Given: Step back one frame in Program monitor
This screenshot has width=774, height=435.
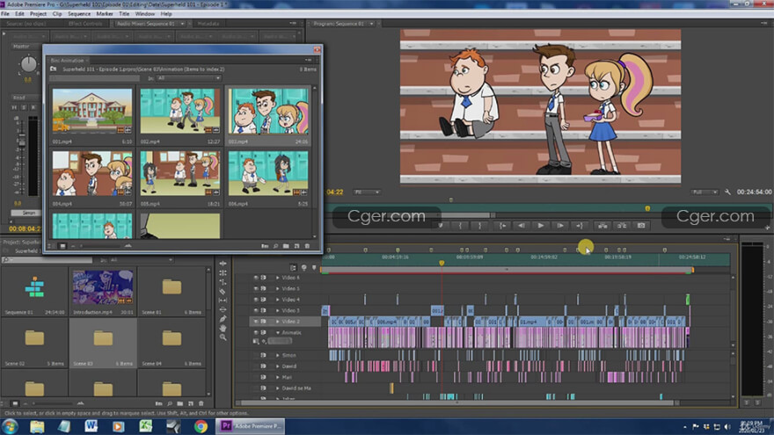Looking at the screenshot, I should 522,225.
